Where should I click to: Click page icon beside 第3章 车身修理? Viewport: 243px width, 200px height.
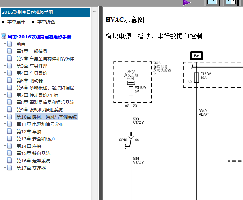pos(10,66)
